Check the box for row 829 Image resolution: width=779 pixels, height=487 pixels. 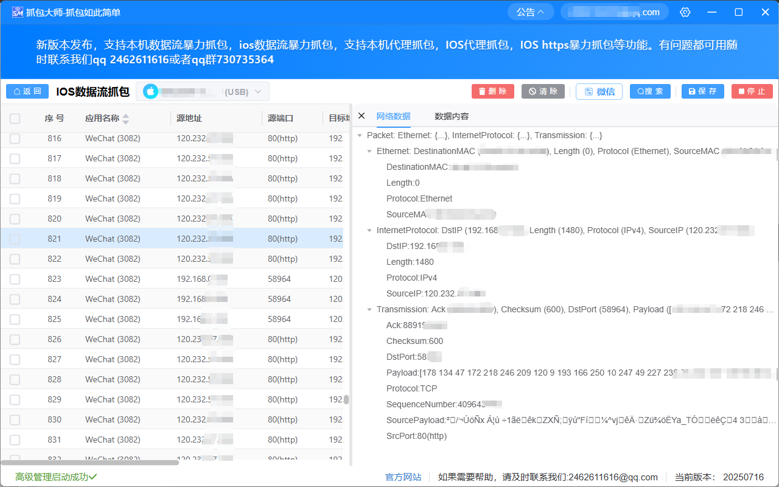pyautogui.click(x=15, y=400)
